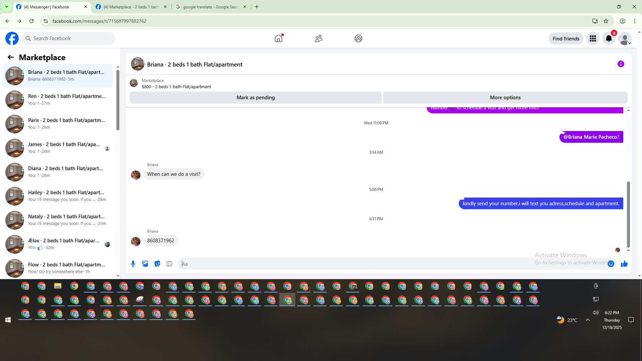
Task: Open File Explorer from the taskbar
Action: pos(58,286)
